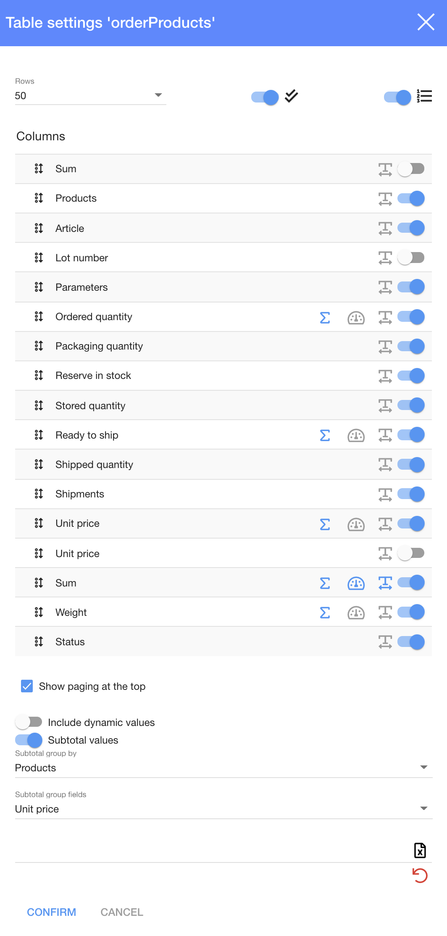Click the Excel export file icon
The height and width of the screenshot is (936, 447).
tap(420, 850)
